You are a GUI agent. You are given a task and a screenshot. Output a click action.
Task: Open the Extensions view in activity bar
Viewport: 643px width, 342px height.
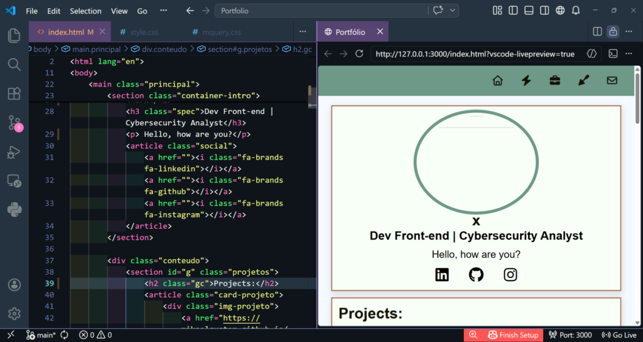(14, 94)
